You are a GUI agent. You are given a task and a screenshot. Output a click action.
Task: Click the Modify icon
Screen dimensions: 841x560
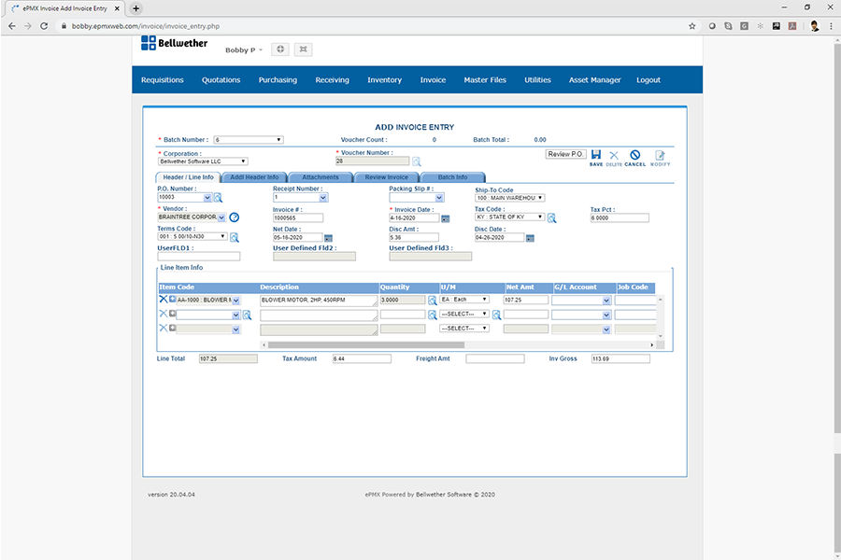(x=660, y=156)
